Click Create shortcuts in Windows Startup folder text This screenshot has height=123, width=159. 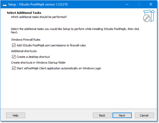point(38,63)
